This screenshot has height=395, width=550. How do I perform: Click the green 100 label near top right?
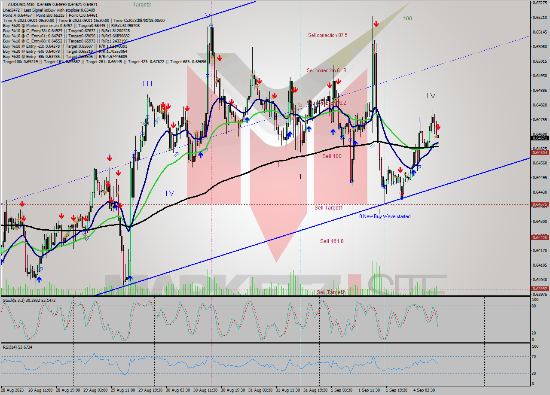point(407,18)
